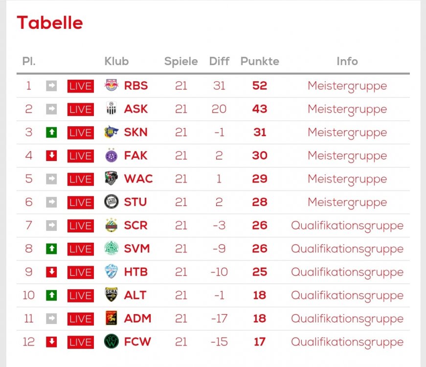Click the Punkte column header
The width and height of the screenshot is (426, 367).
coord(260,61)
